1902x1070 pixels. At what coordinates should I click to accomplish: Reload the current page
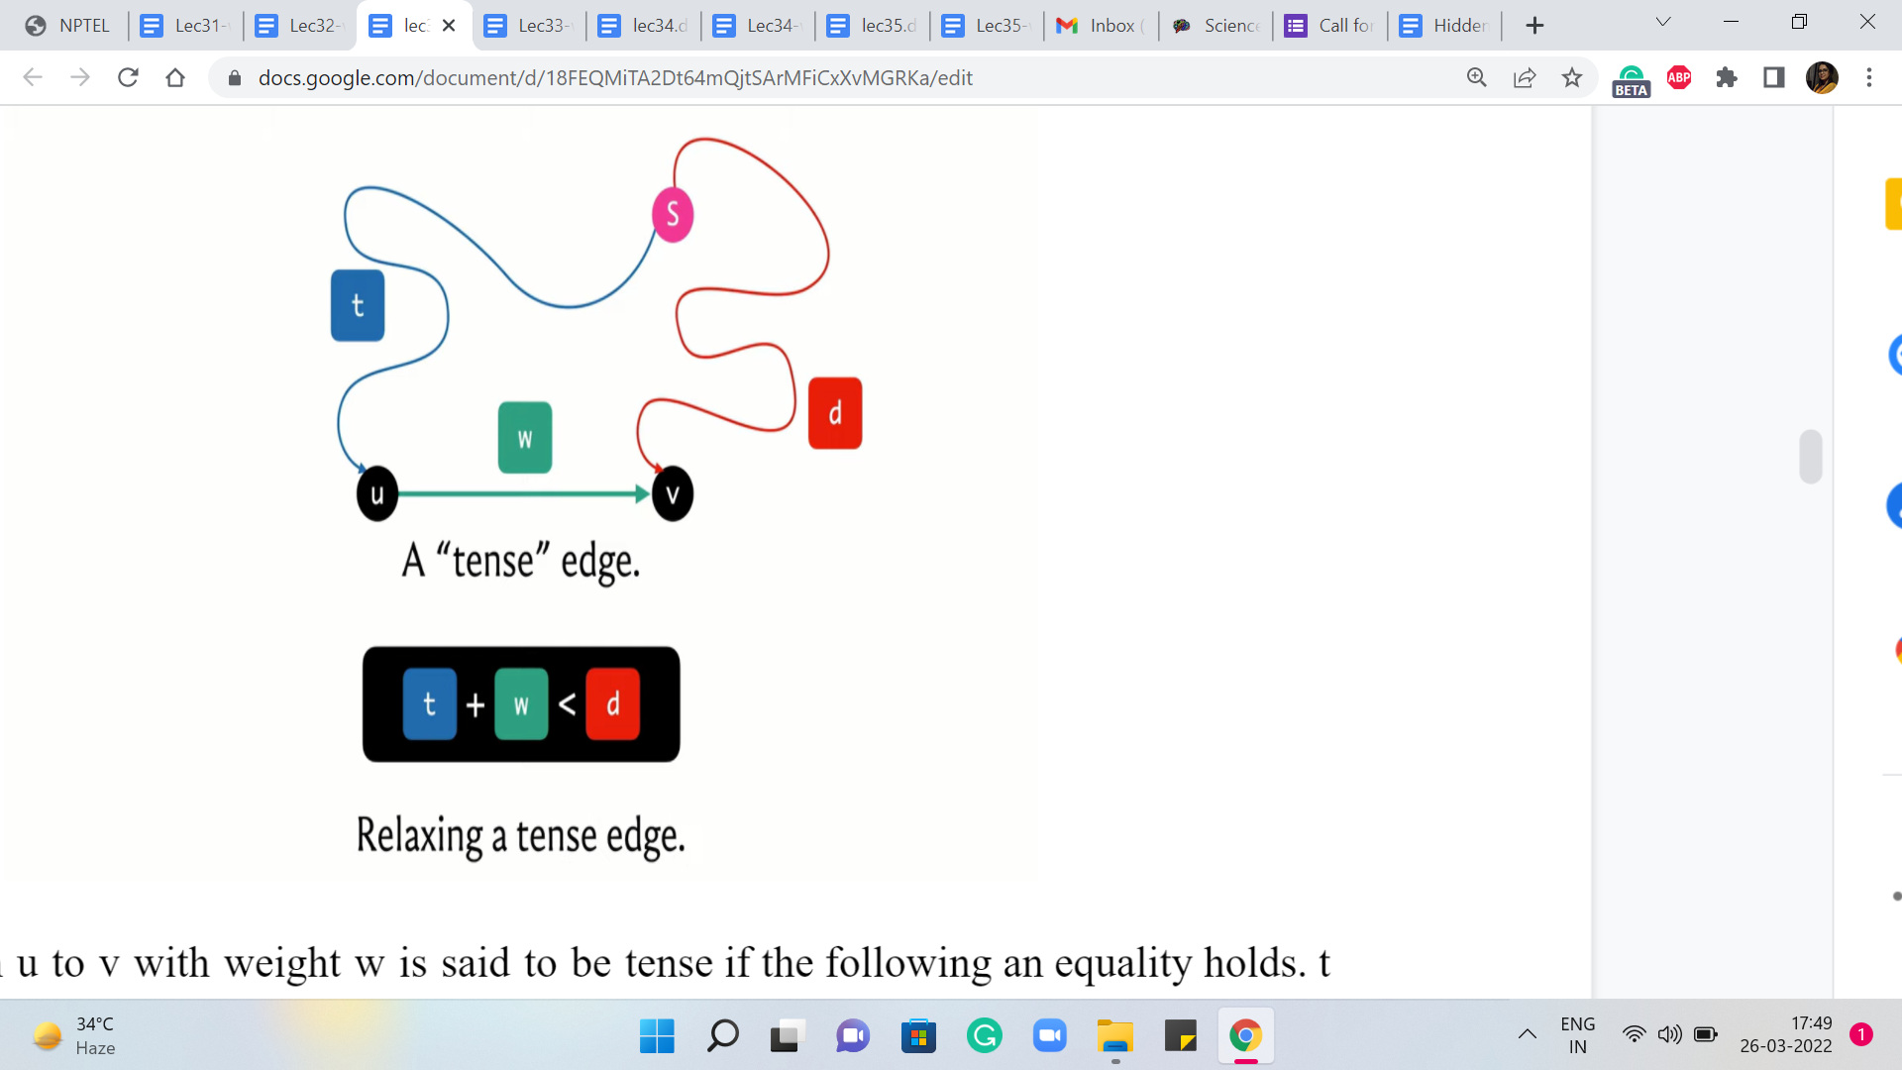tap(128, 77)
